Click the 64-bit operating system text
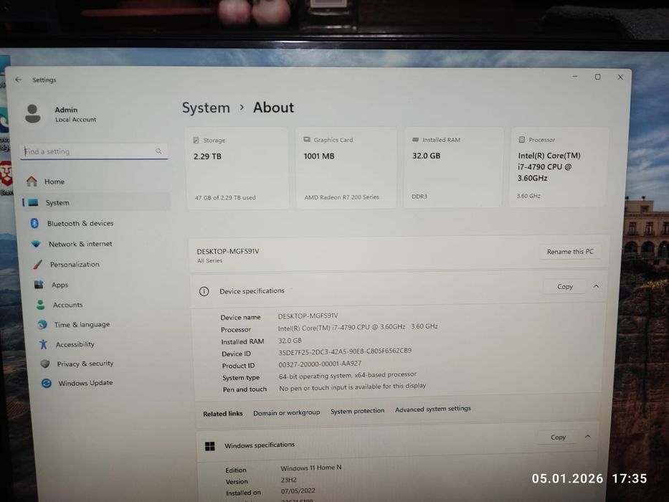 pos(347,376)
